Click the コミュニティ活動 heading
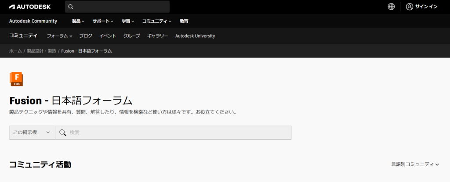Viewport: 450px width, 182px height. pyautogui.click(x=40, y=164)
